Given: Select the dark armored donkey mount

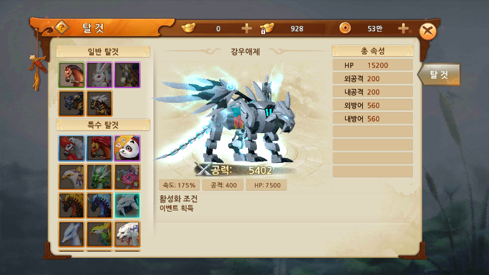Looking at the screenshot, I should 127,75.
